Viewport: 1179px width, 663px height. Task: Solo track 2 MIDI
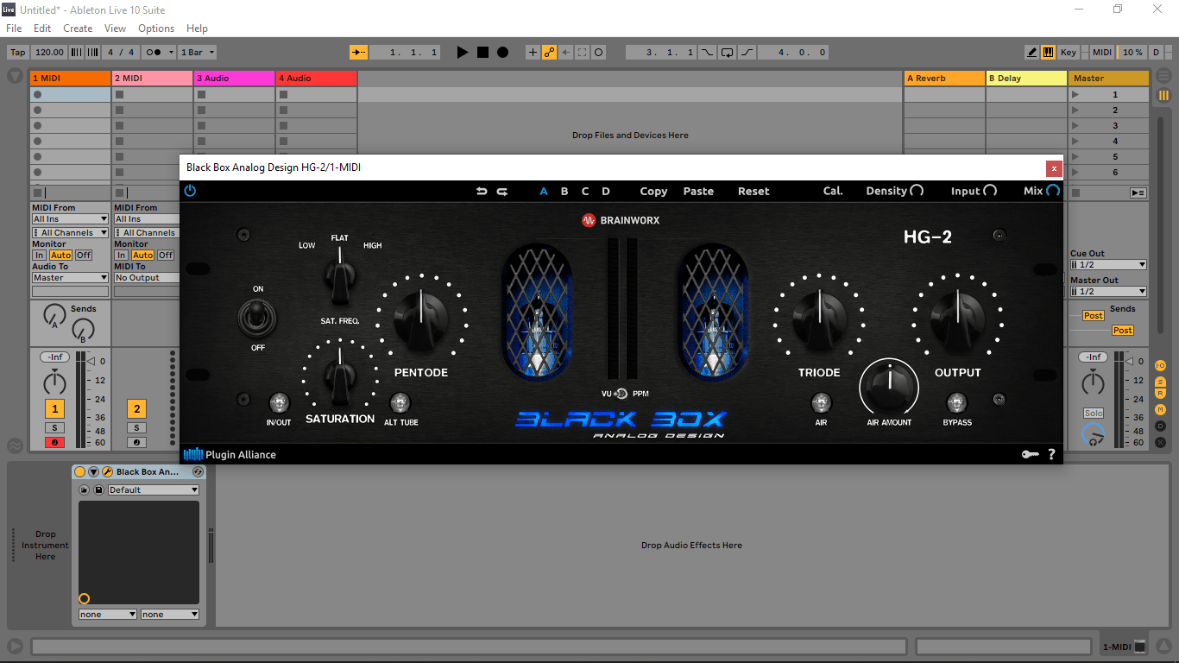pyautogui.click(x=136, y=428)
